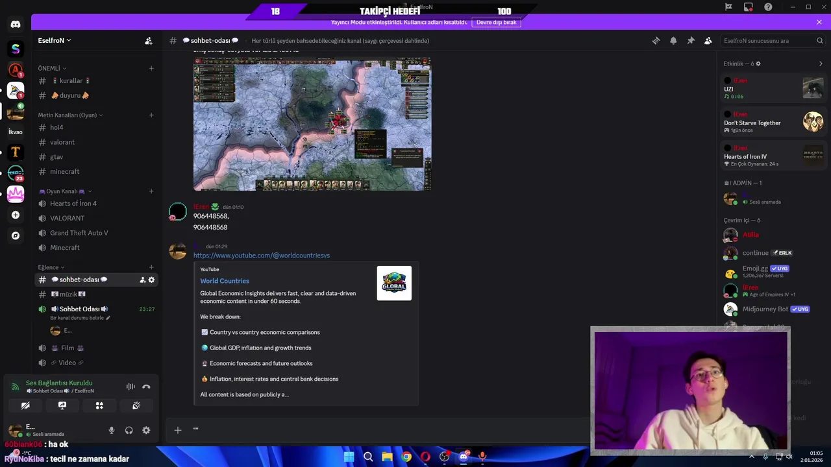Viewport: 831px width, 467px height.
Task: Open Midjourney Bot member entry
Action: (773, 309)
